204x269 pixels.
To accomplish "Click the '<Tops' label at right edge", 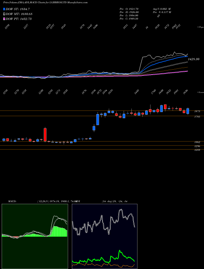I will click(x=200, y=27).
